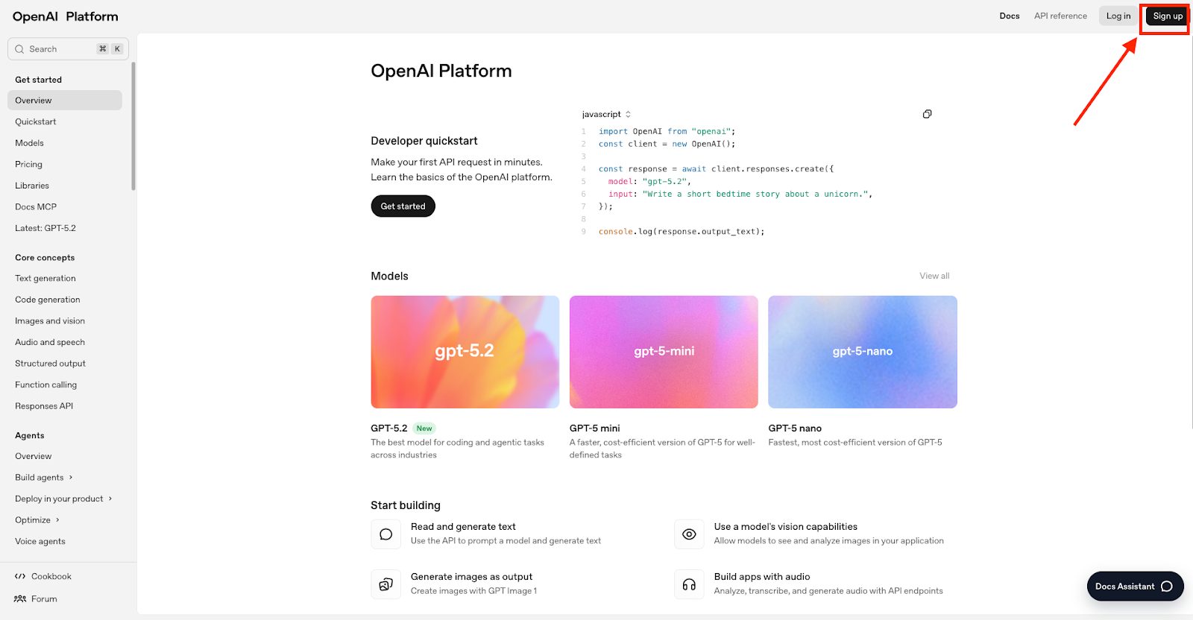Click the GPT-5 nano title text
This screenshot has width=1193, height=620.
[795, 428]
